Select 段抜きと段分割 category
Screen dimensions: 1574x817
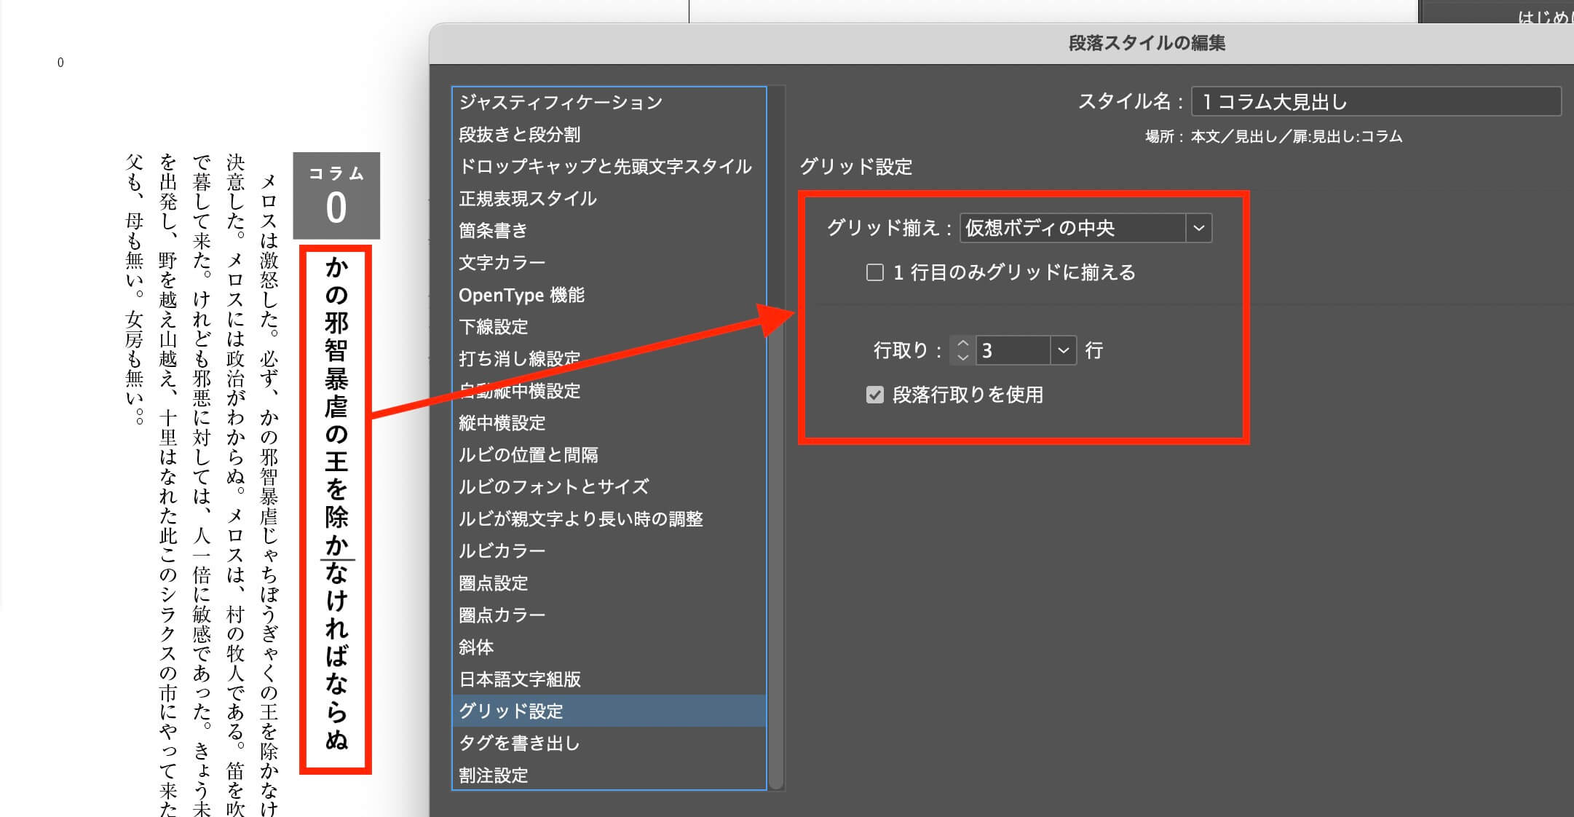(x=520, y=135)
